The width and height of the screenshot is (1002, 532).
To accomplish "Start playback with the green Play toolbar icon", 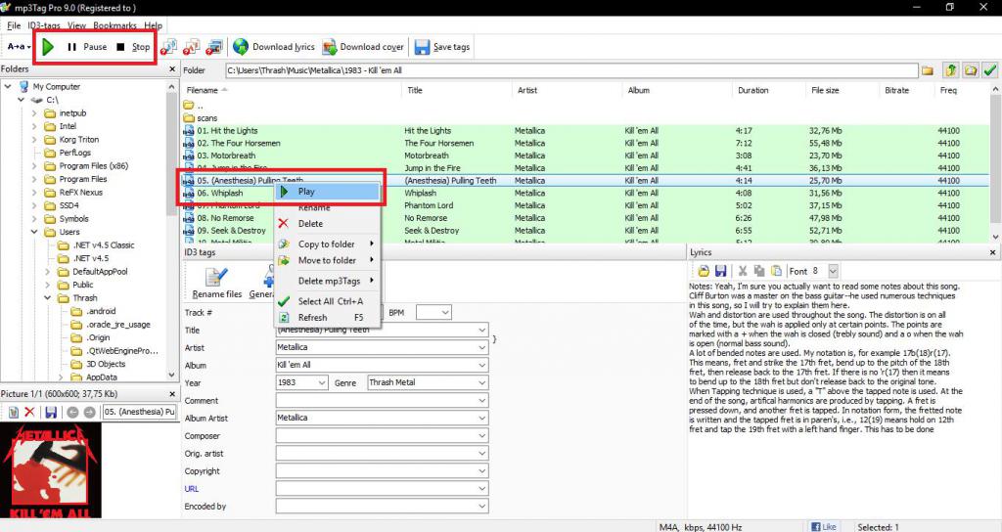I will pyautogui.click(x=48, y=47).
